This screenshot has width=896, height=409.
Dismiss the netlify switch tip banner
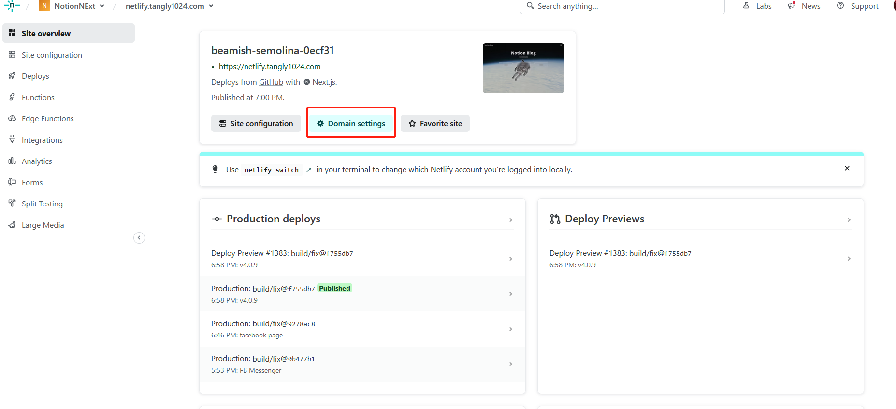click(847, 168)
